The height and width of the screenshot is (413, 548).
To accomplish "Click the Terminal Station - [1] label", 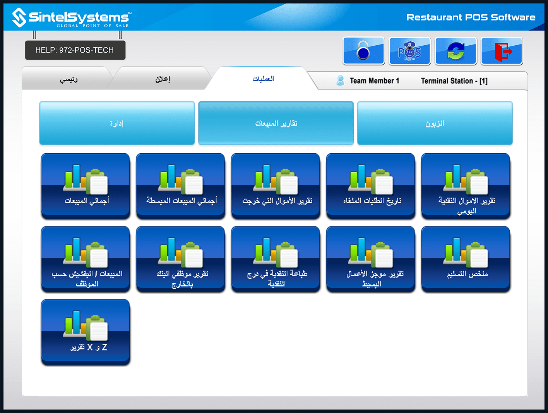I will (x=454, y=81).
